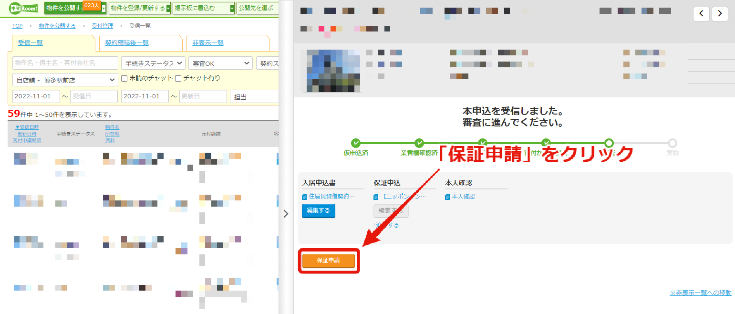735x314 pixels.
Task: Enable the 未読のチャット checkbox
Action: pyautogui.click(x=124, y=78)
